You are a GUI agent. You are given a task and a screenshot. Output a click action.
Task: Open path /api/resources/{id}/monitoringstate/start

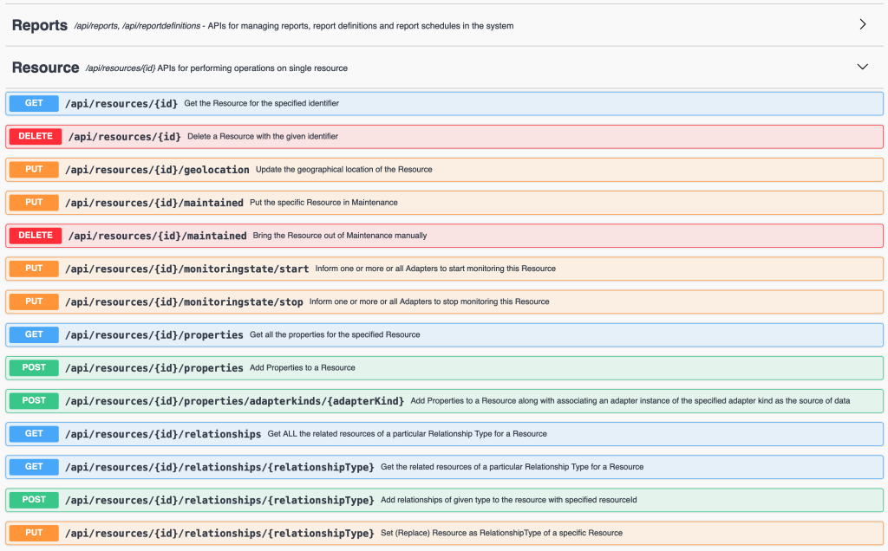tap(187, 269)
